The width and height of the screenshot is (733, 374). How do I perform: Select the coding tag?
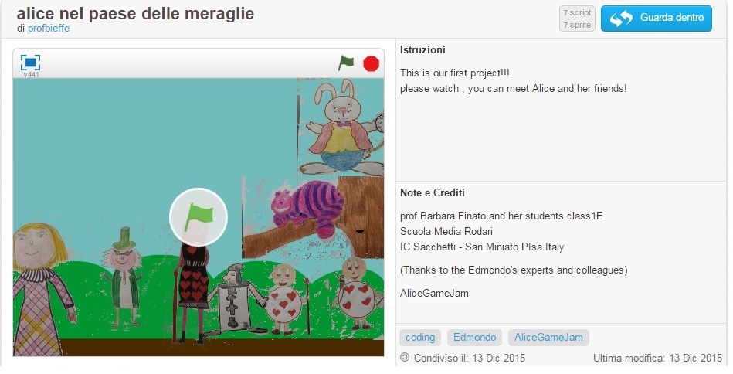click(x=419, y=338)
